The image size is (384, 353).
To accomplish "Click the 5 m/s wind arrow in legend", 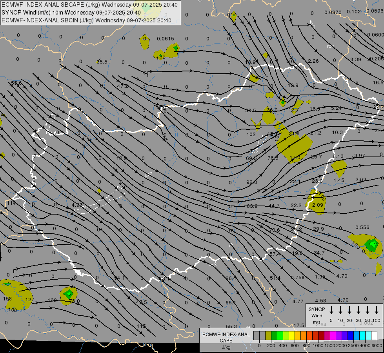I will (x=331, y=310).
